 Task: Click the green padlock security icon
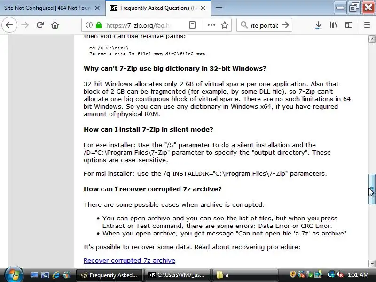99,25
